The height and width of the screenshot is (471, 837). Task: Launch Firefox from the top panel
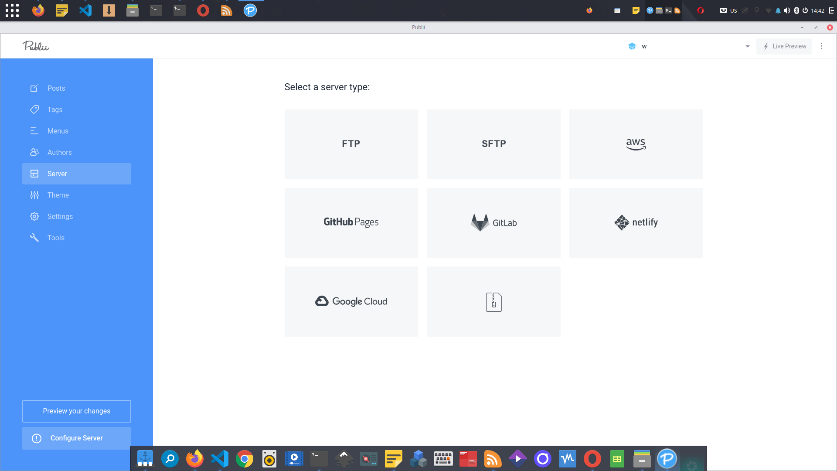tap(38, 10)
